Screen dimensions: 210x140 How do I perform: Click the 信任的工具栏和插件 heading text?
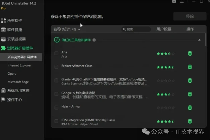[76, 40]
